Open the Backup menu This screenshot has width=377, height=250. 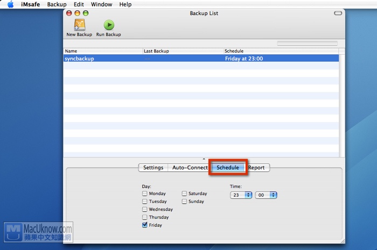[57, 4]
